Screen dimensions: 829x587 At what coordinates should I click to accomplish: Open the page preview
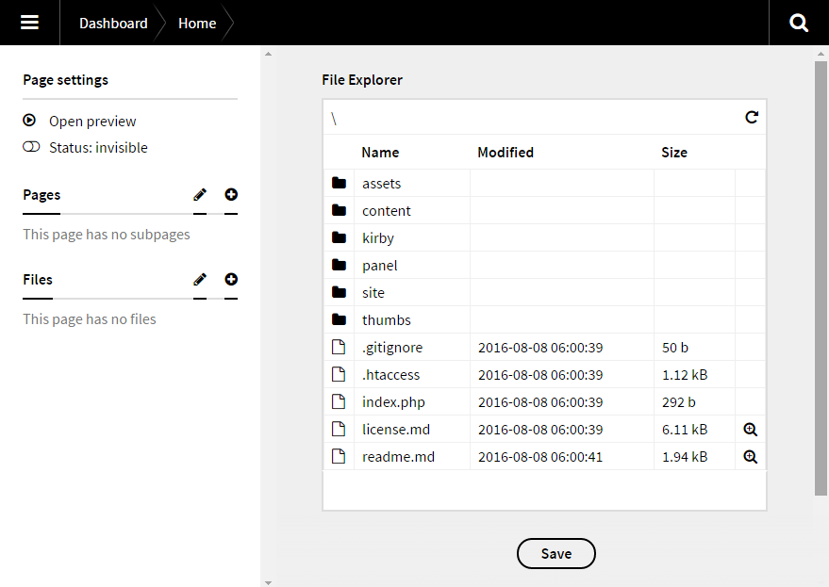[x=91, y=122]
